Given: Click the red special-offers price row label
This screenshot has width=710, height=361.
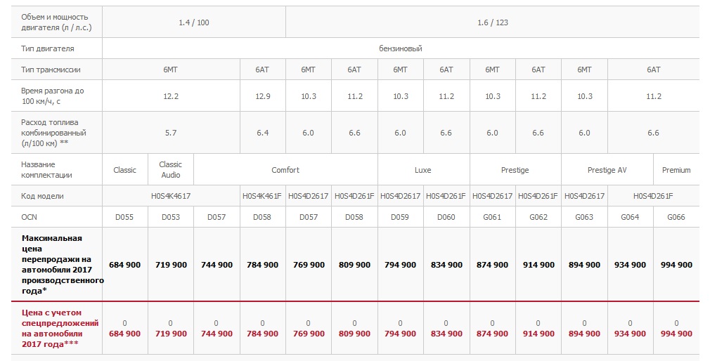Looking at the screenshot, I should click(x=60, y=329).
